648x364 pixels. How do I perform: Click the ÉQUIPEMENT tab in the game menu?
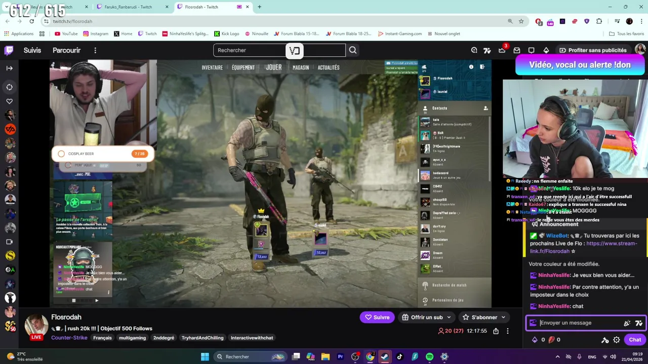click(243, 67)
